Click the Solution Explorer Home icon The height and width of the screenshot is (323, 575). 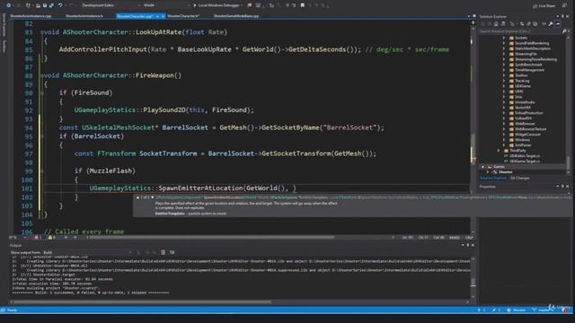click(496, 24)
